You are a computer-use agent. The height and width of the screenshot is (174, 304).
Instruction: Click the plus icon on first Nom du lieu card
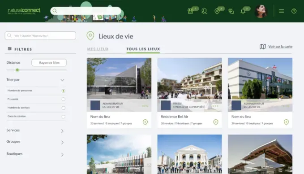click(145, 122)
